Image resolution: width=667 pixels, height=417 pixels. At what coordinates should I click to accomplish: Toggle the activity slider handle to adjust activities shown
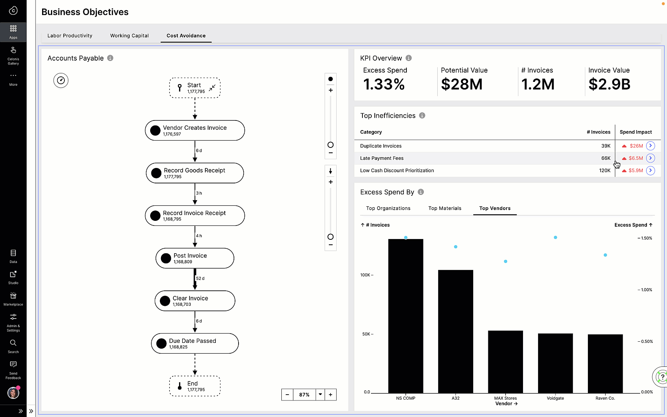[x=330, y=144]
